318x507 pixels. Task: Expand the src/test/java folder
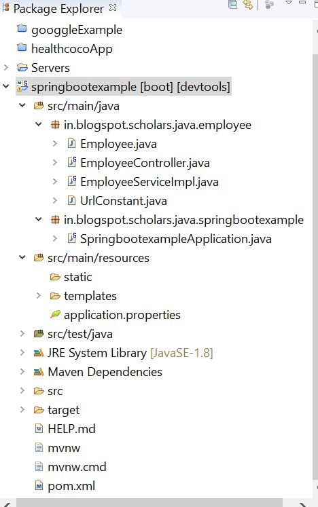point(22,334)
